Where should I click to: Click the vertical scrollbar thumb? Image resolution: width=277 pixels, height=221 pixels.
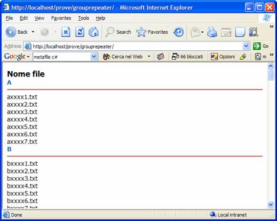point(270,75)
